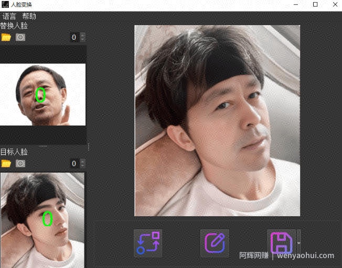Select the target face thumbnail under 目标人脸
Viewport: 342px width, 268px height.
(x=42, y=220)
